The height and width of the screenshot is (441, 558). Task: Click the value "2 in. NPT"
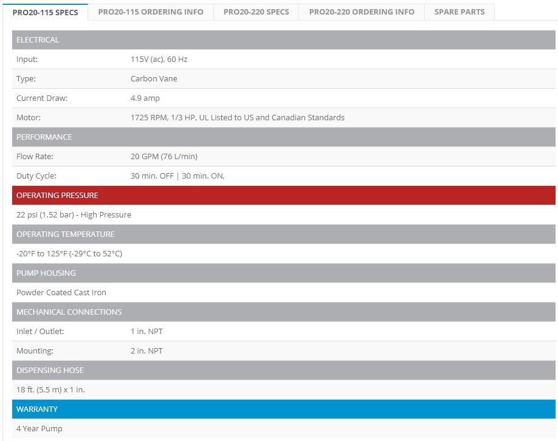(x=146, y=351)
